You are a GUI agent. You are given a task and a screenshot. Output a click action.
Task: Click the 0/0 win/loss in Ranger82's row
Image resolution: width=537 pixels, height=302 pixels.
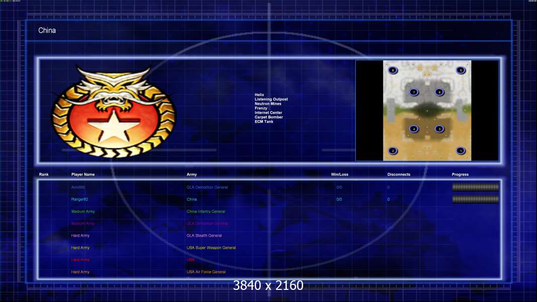[x=339, y=199]
